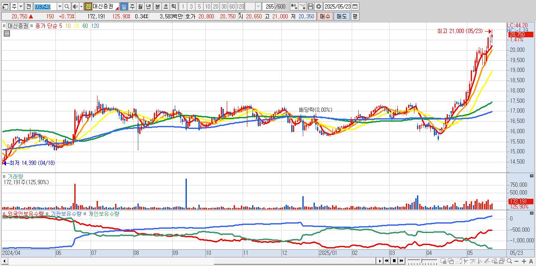Open the stock code search magnifier
This screenshot has height=266, width=536.
(x=67, y=6)
